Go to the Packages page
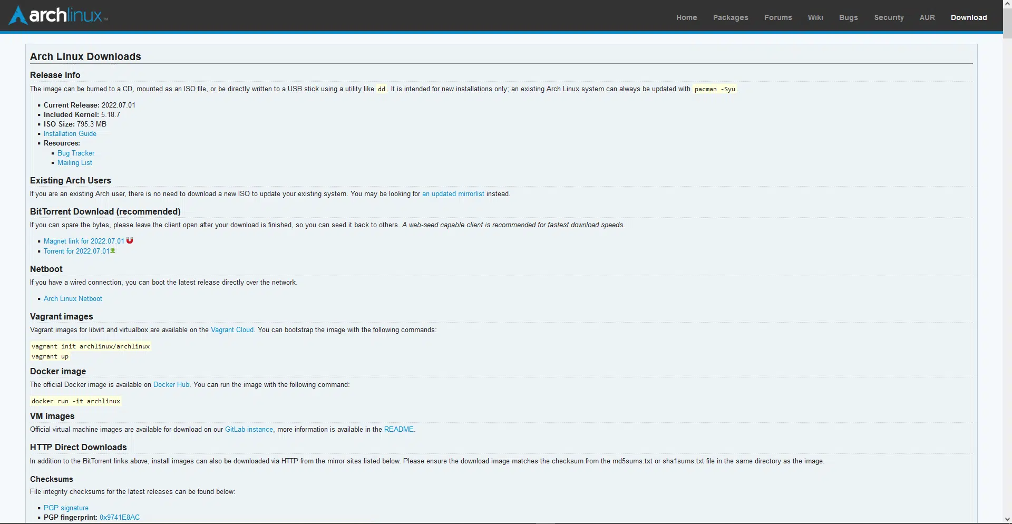 click(x=731, y=17)
